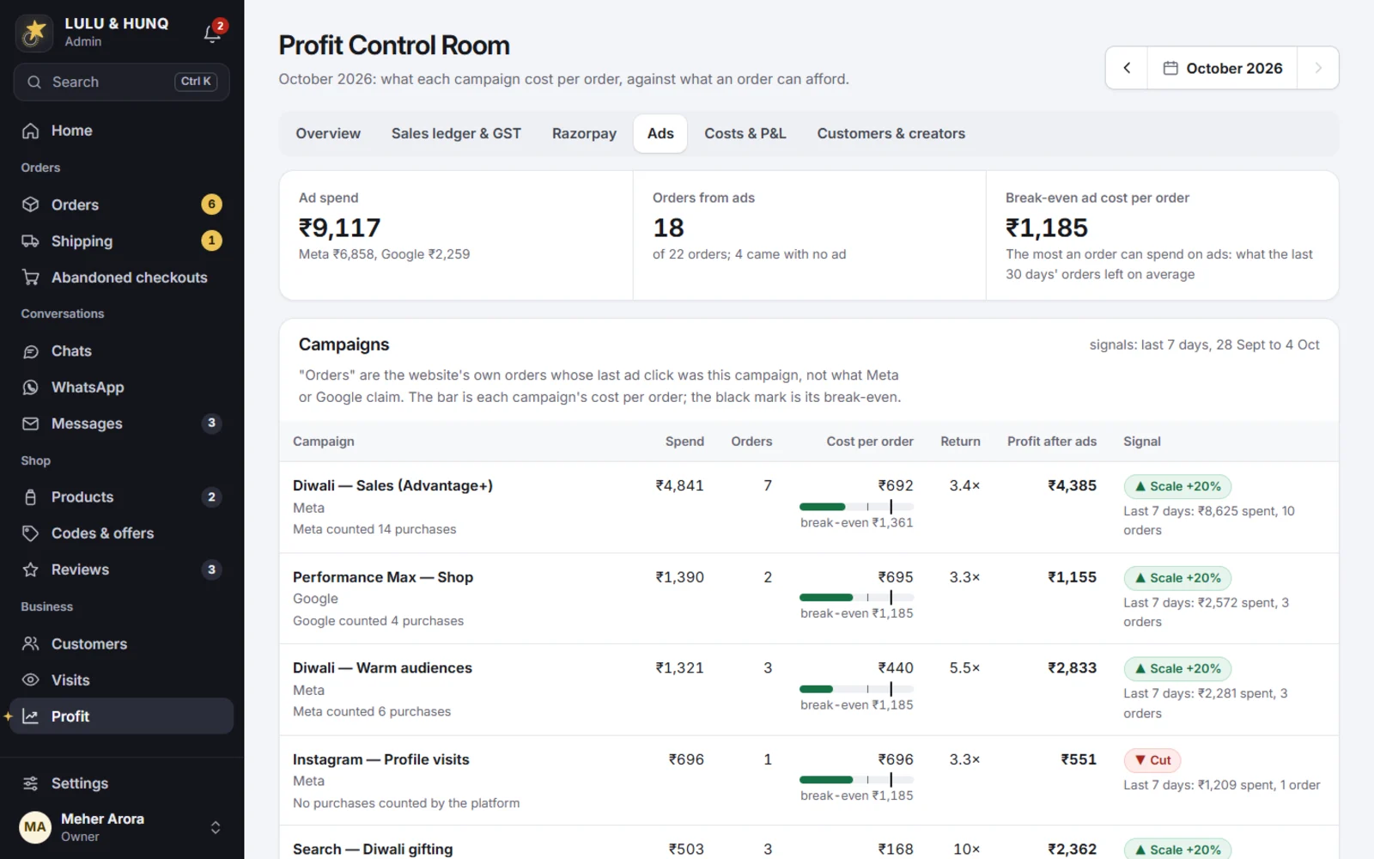Click the Reviews star icon
1374x859 pixels.
point(31,570)
